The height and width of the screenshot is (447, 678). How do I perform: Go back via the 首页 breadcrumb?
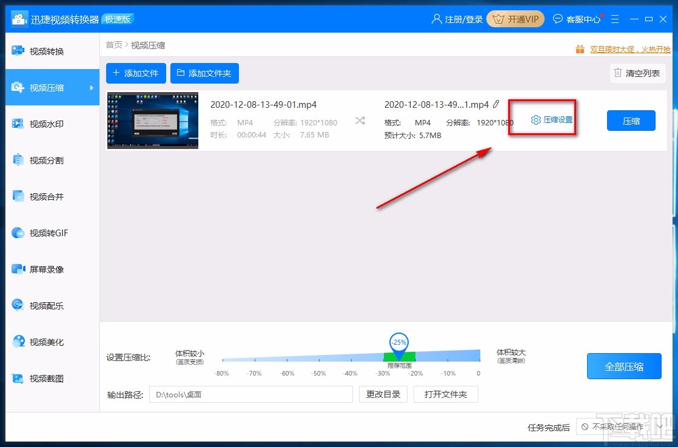[113, 45]
